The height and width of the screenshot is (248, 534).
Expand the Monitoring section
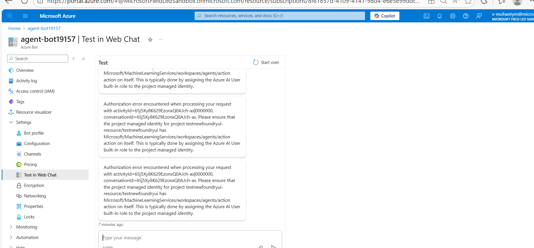click(x=11, y=227)
